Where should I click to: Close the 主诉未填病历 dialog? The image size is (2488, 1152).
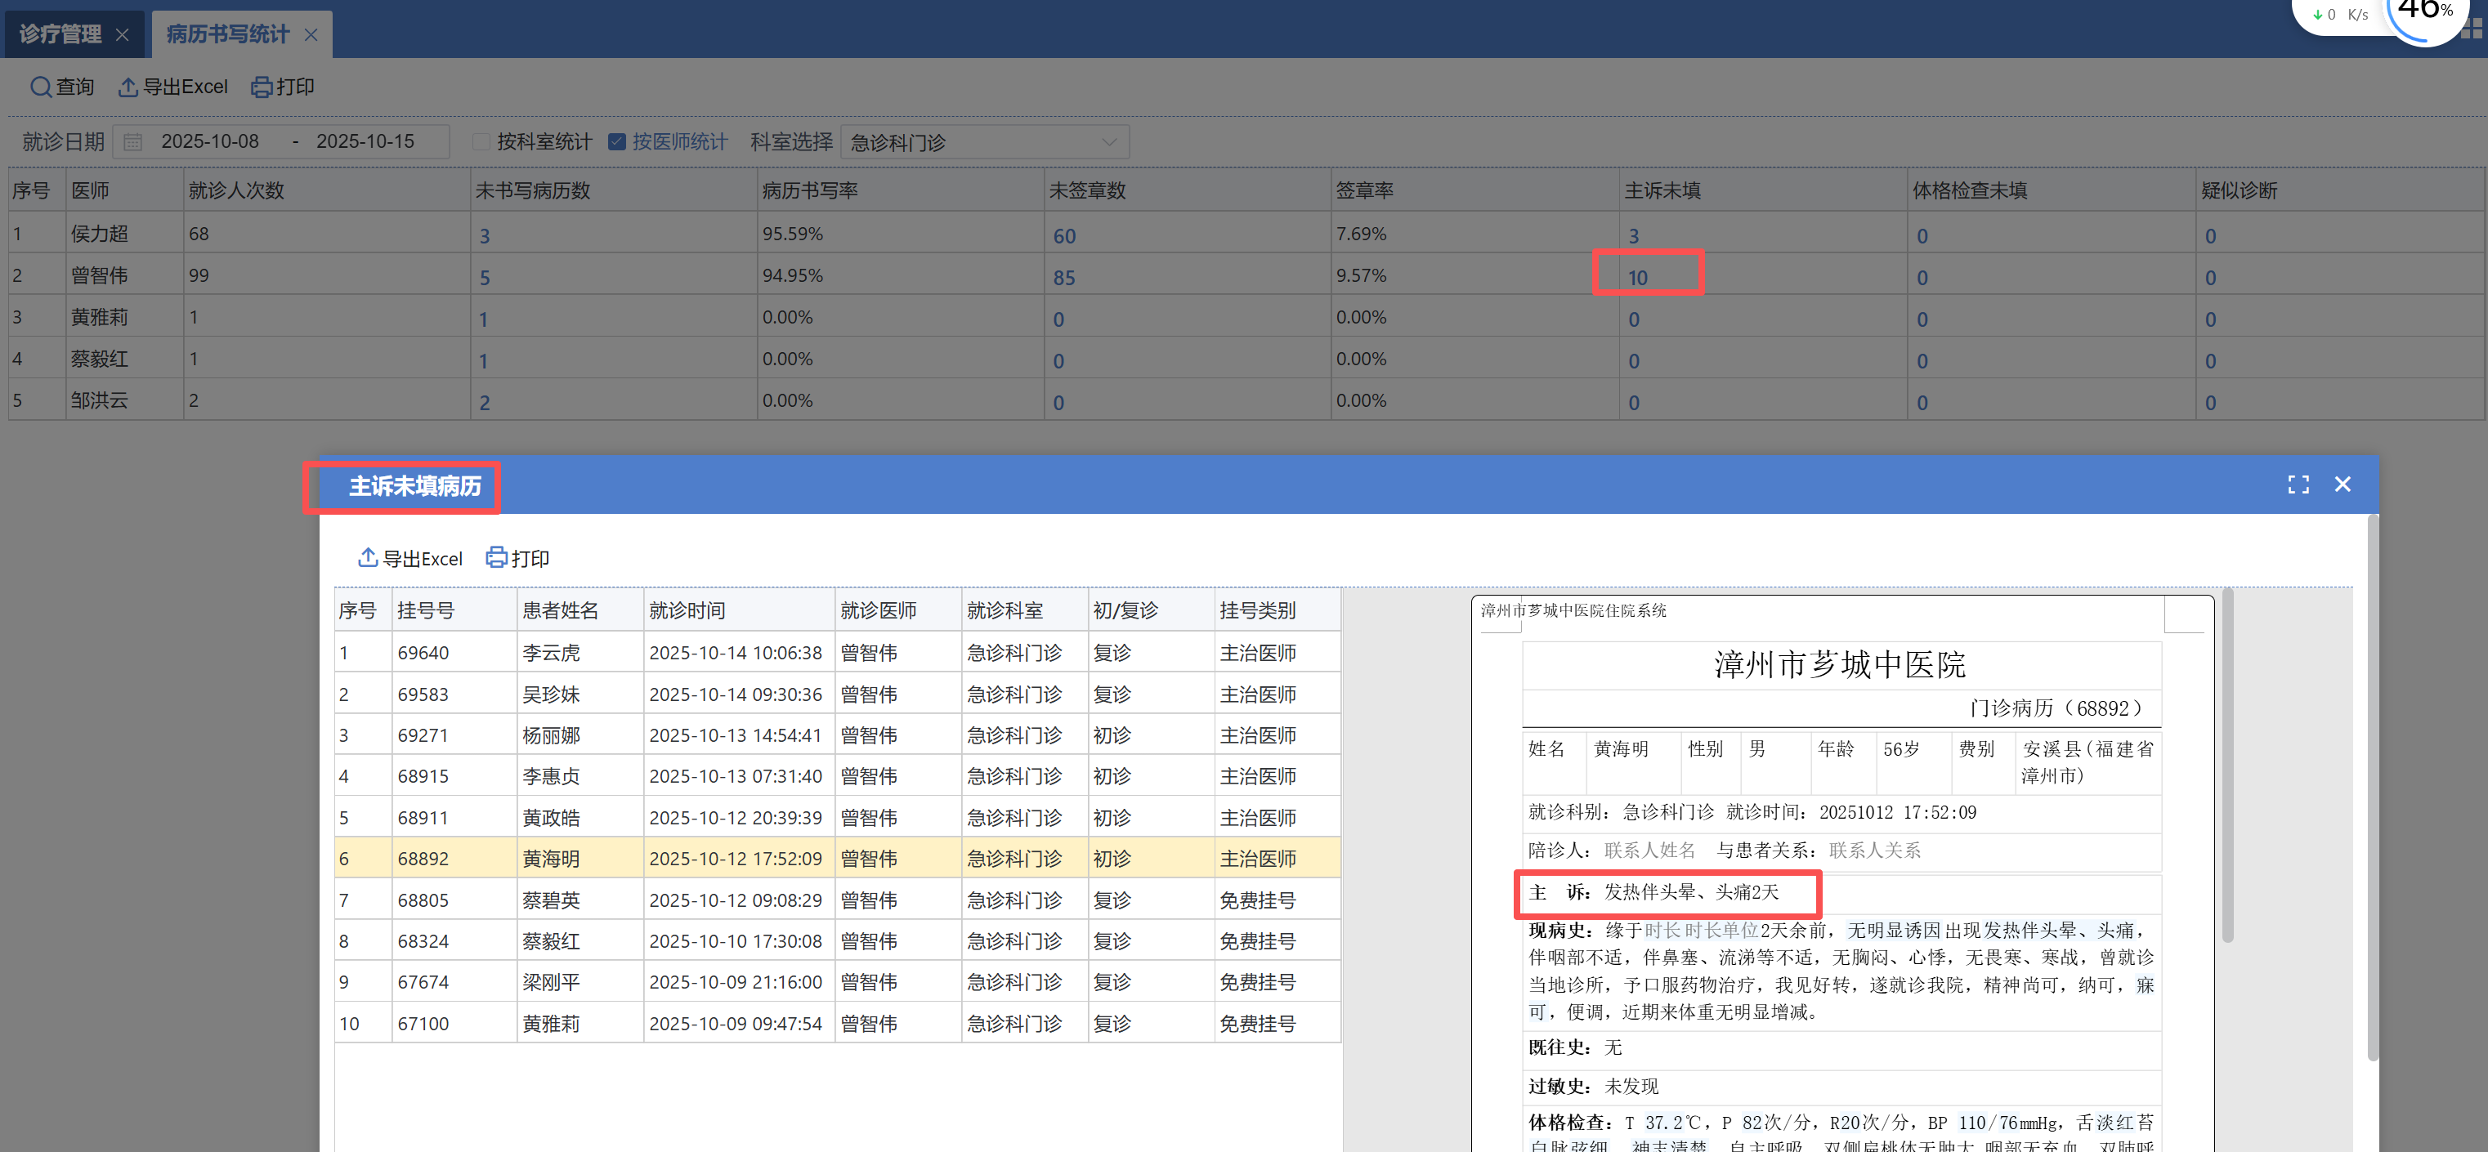click(2343, 484)
